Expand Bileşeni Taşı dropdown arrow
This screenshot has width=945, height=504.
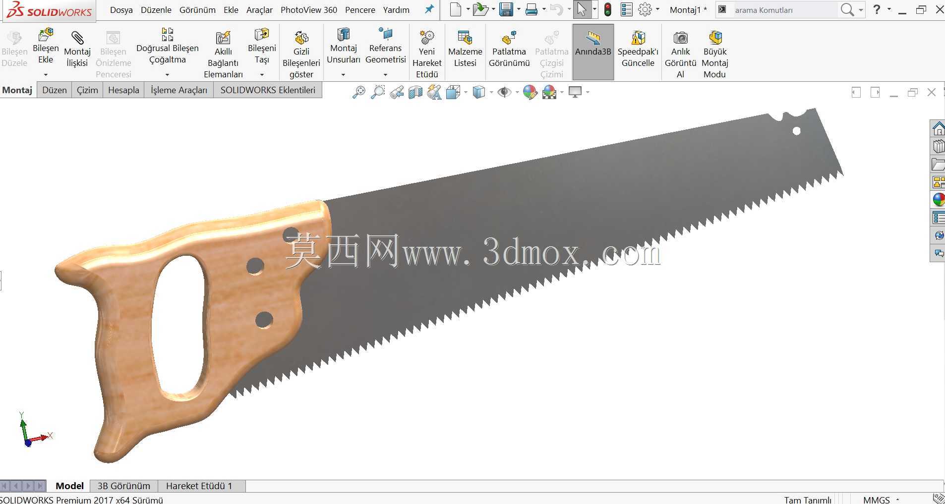[x=262, y=75]
